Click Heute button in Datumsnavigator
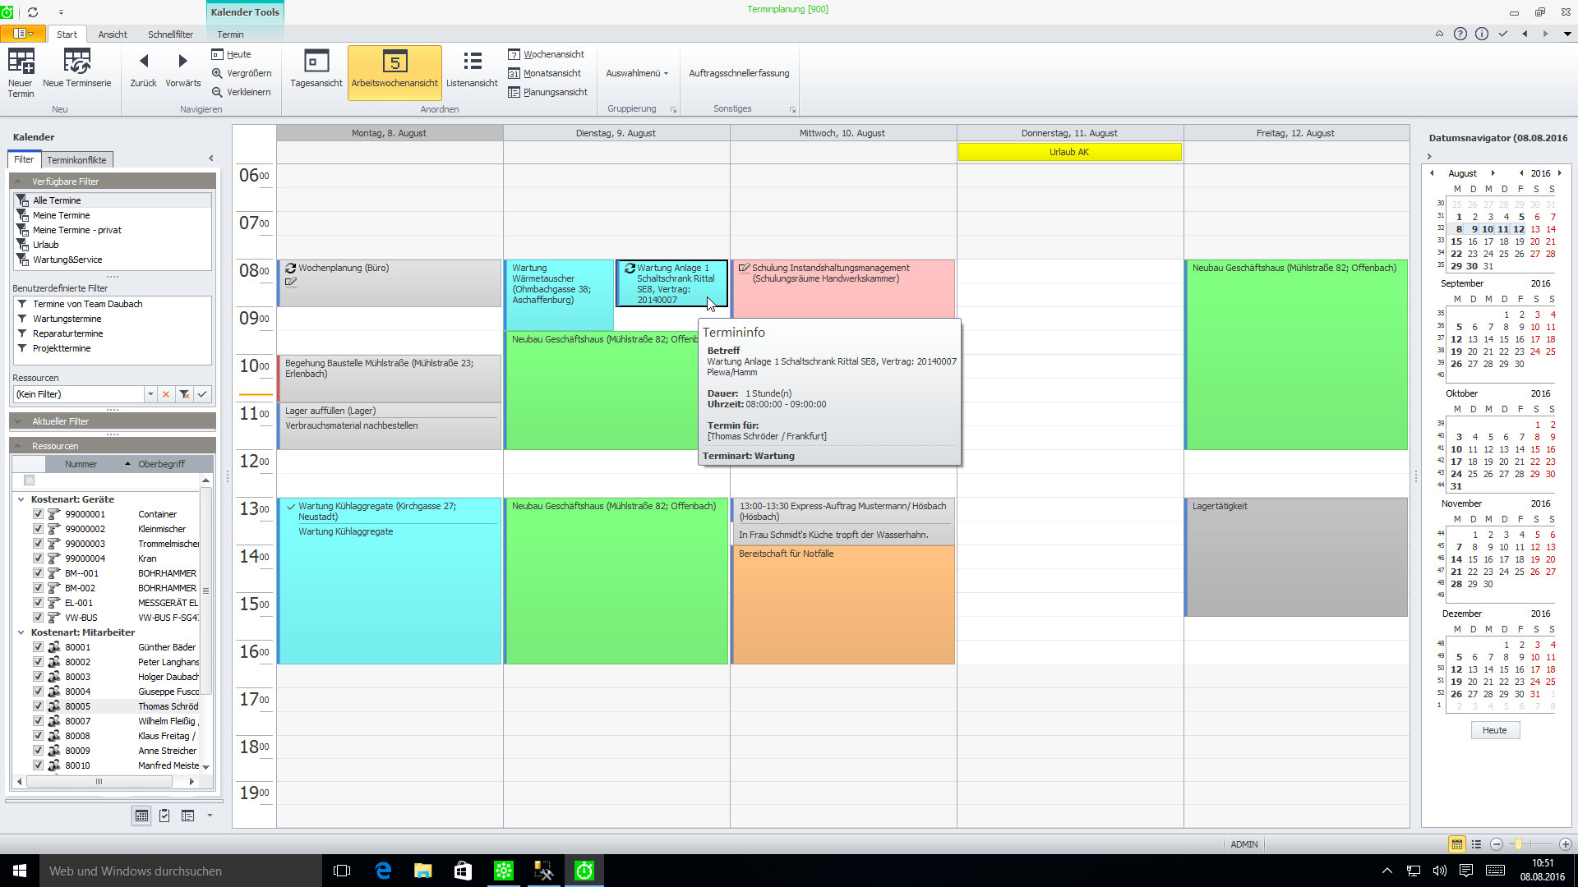1578x887 pixels. pyautogui.click(x=1494, y=730)
